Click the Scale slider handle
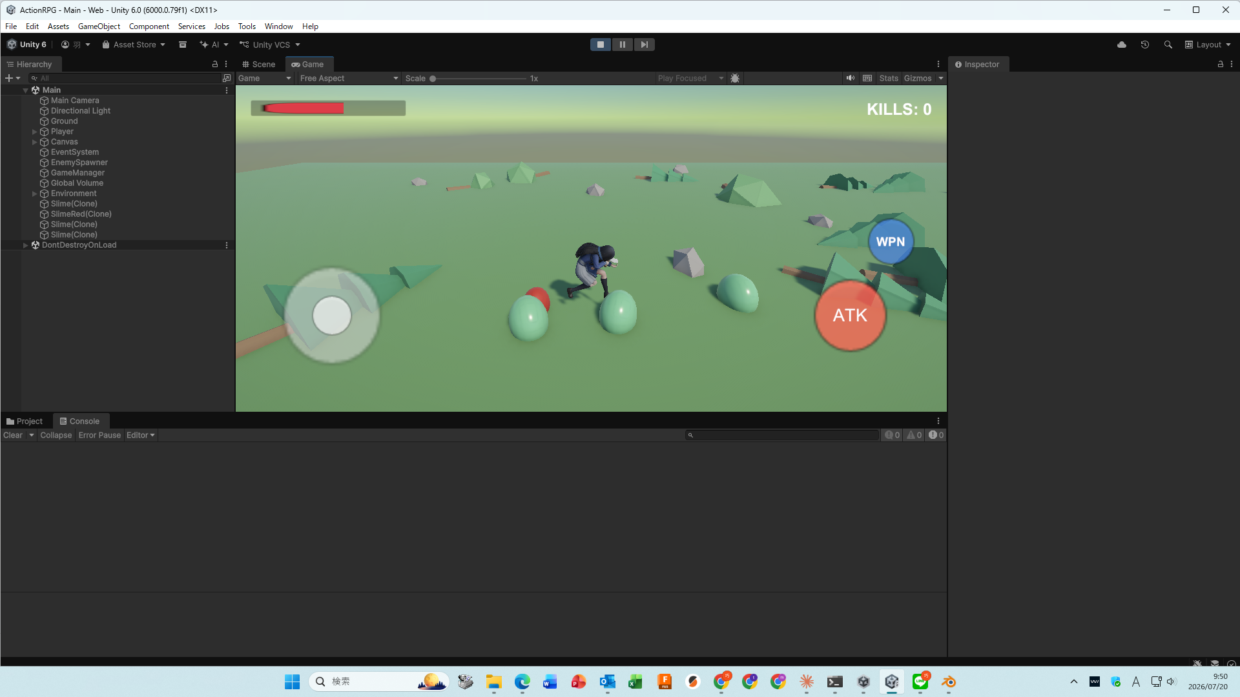 (x=433, y=78)
